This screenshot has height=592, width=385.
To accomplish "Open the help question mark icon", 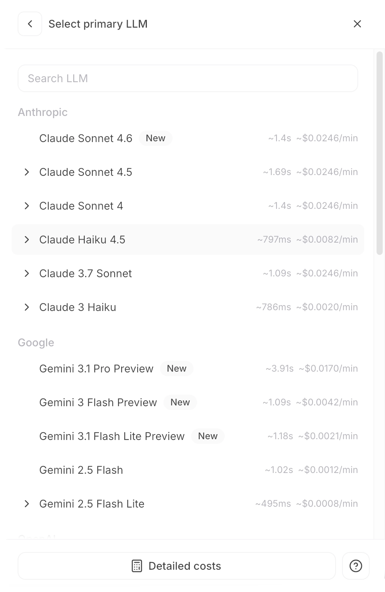I will [x=355, y=566].
